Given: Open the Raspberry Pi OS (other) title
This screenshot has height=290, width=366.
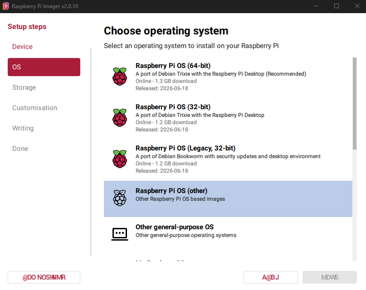Looking at the screenshot, I should click(x=171, y=191).
